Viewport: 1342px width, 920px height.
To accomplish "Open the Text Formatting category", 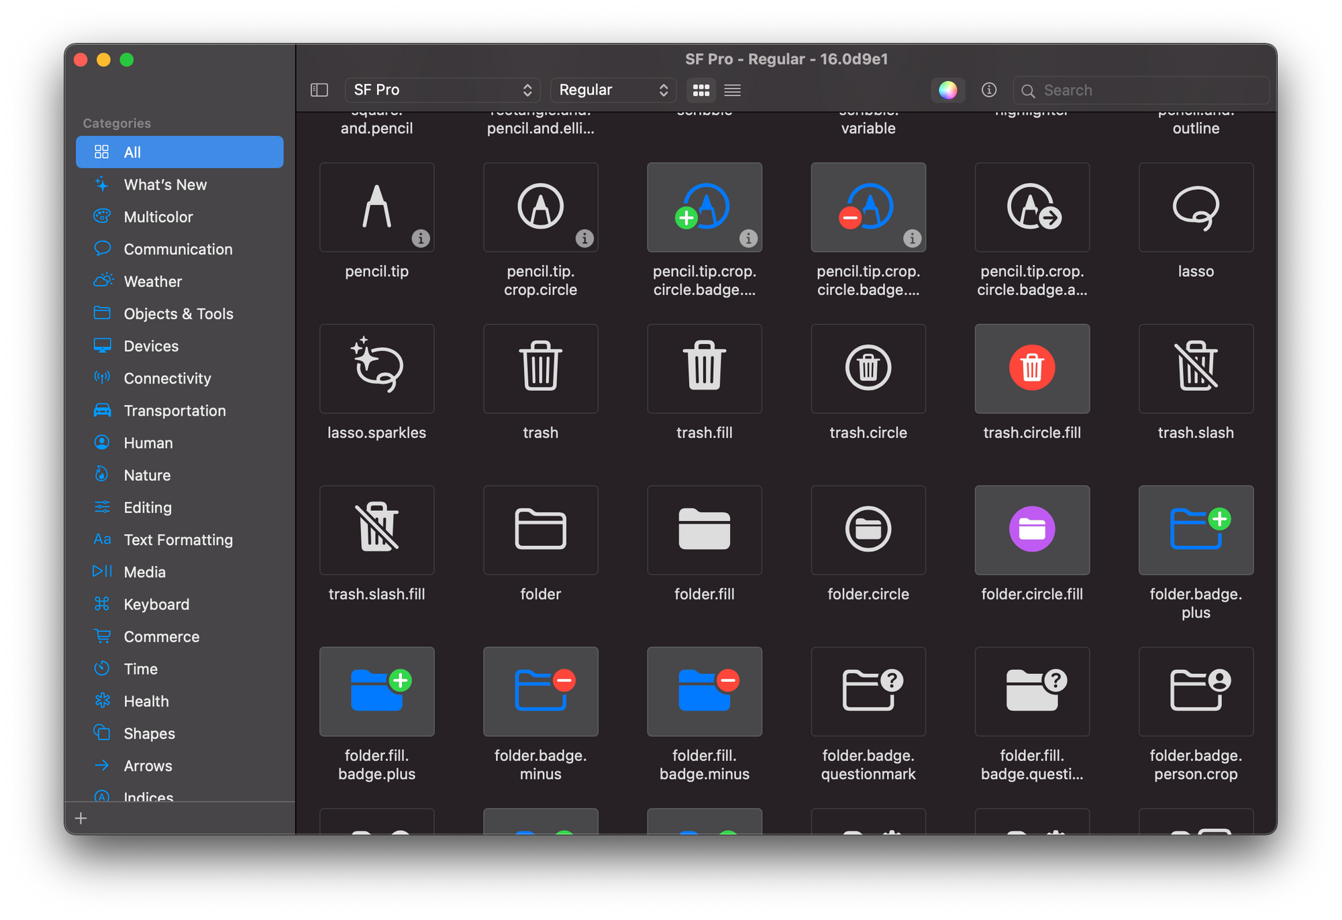I will point(180,540).
